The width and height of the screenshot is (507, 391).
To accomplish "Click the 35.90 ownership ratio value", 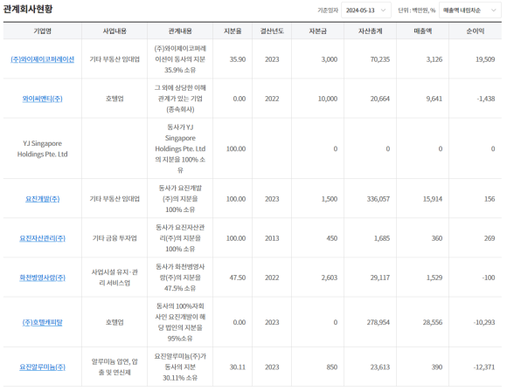I will pyautogui.click(x=238, y=59).
